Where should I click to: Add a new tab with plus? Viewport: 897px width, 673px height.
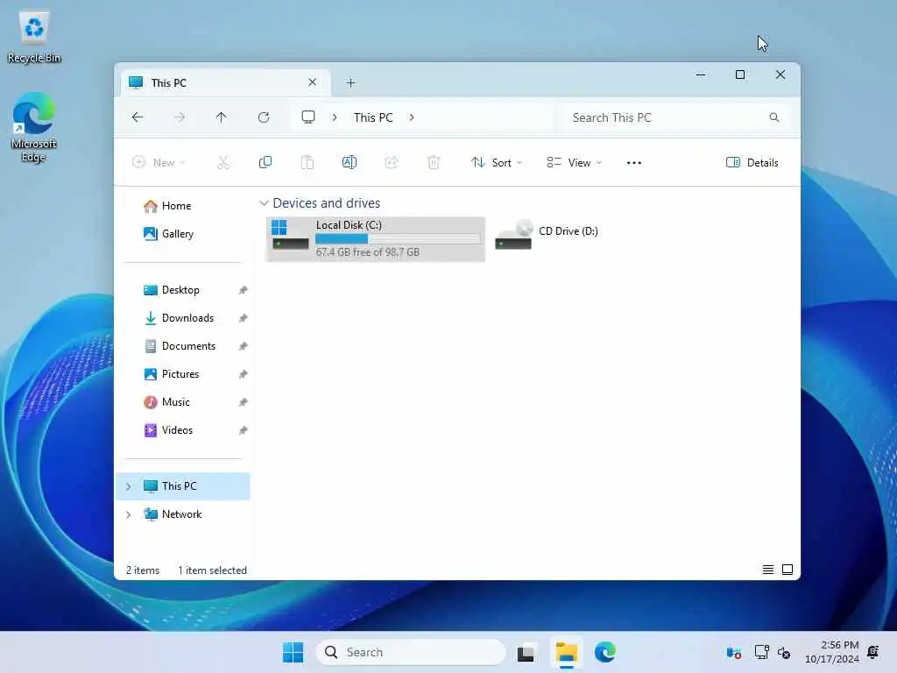[x=350, y=83]
